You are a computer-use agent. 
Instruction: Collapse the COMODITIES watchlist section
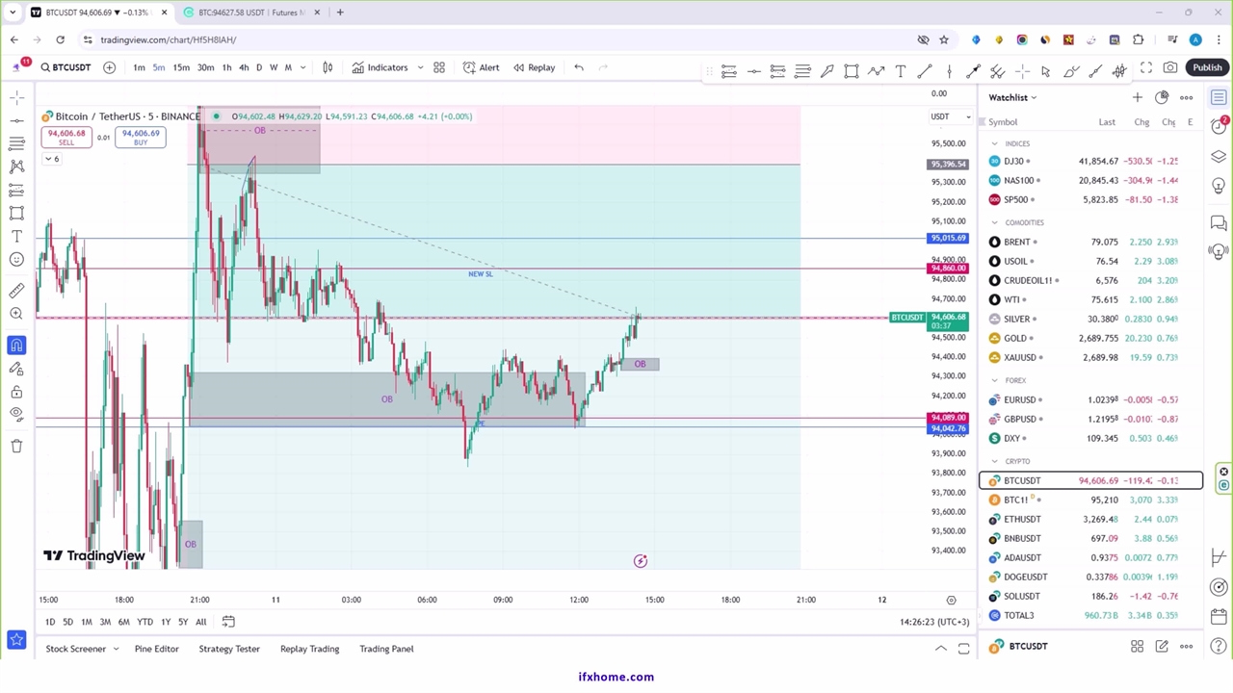[x=995, y=222]
